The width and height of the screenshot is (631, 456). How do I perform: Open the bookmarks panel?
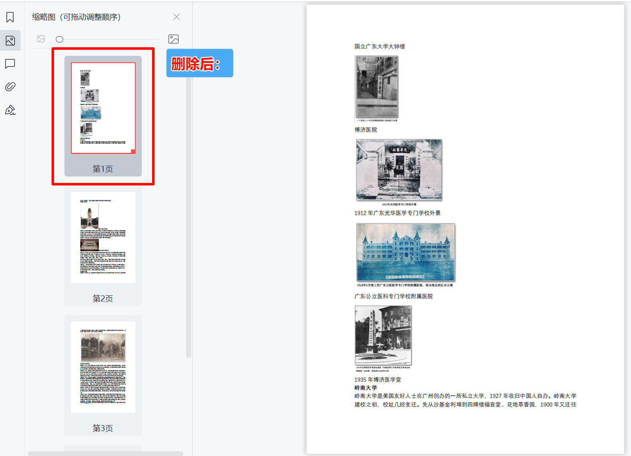coord(10,17)
